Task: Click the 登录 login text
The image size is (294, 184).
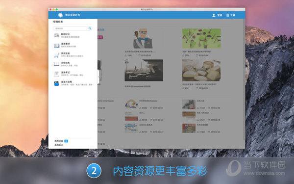Action: click(x=220, y=15)
